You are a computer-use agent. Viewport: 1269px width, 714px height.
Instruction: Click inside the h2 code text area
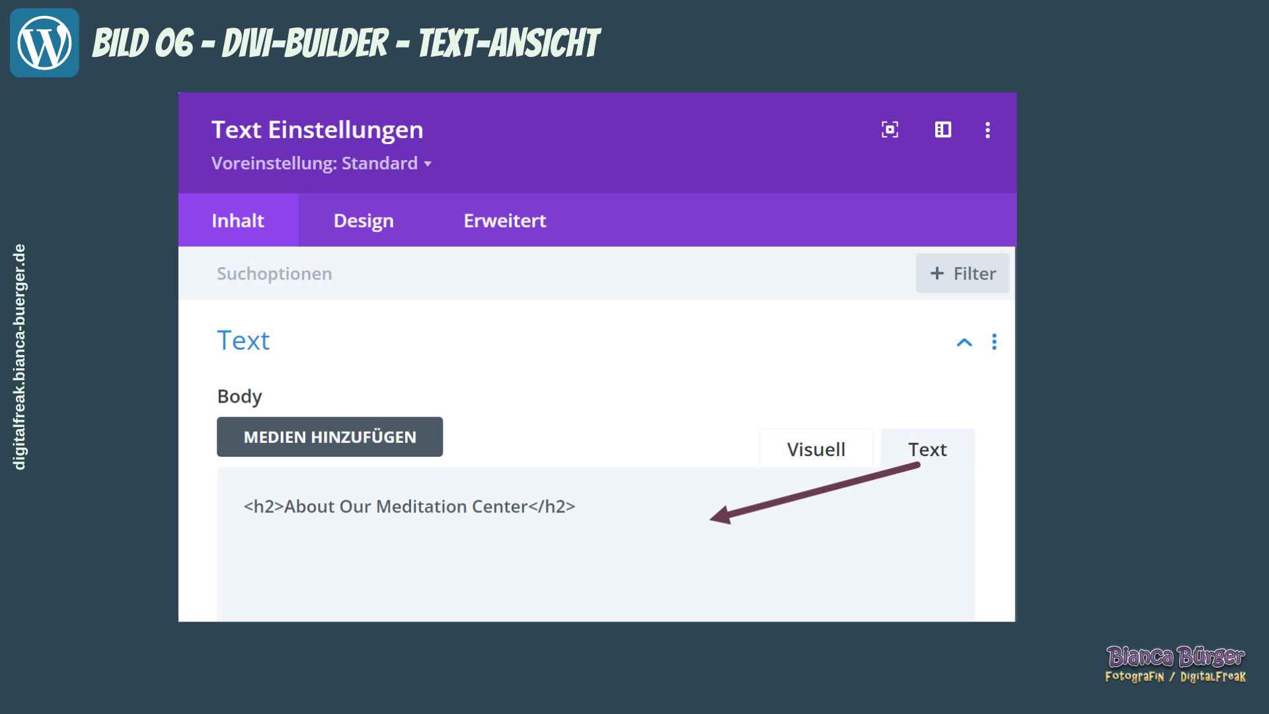pyautogui.click(x=410, y=506)
